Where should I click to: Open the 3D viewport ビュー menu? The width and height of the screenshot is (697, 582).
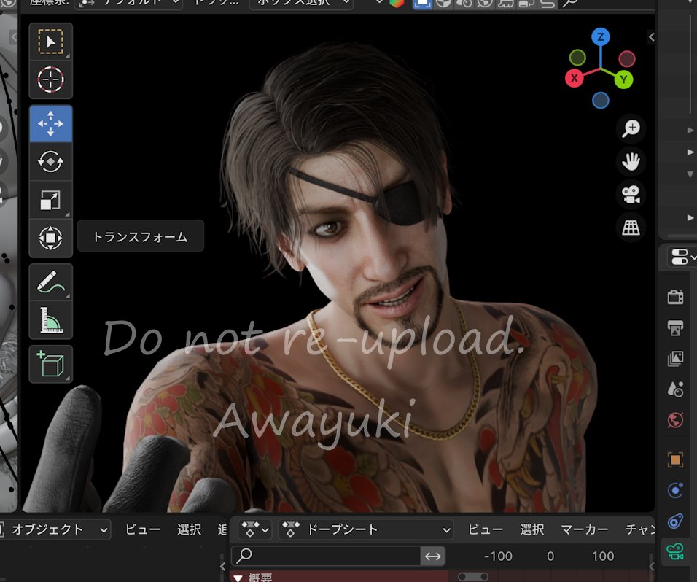(x=143, y=529)
